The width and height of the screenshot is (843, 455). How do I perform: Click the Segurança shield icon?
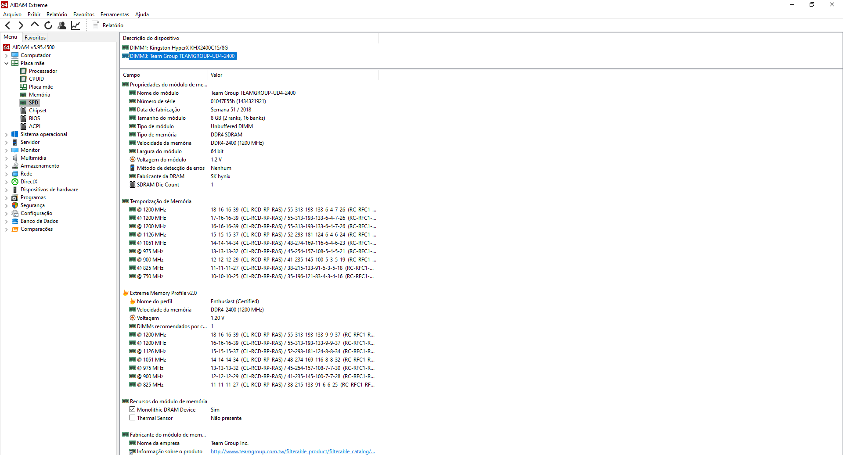[x=15, y=205]
